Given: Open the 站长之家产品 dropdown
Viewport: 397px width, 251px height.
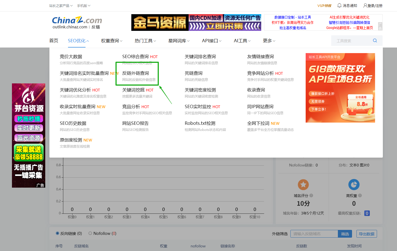Looking at the screenshot, I should pyautogui.click(x=59, y=5).
